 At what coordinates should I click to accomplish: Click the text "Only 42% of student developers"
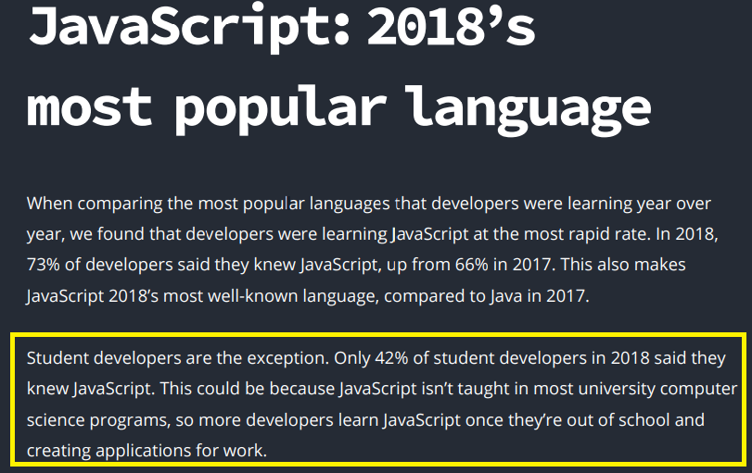point(461,358)
